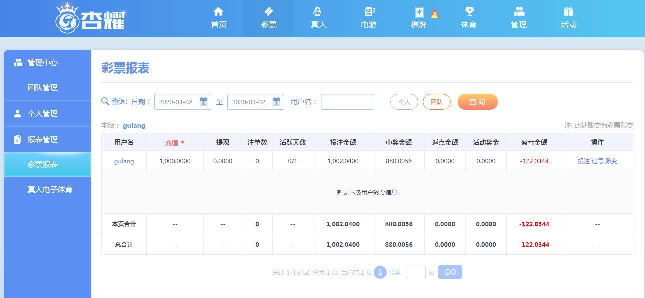645x298 pixels.
Task: Click gulang's active days value 0/1
Action: 293,161
